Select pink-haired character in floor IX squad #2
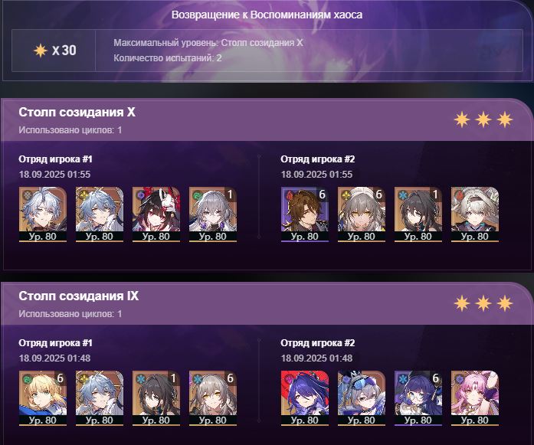Screen dimensions: 534x445 click(475, 398)
